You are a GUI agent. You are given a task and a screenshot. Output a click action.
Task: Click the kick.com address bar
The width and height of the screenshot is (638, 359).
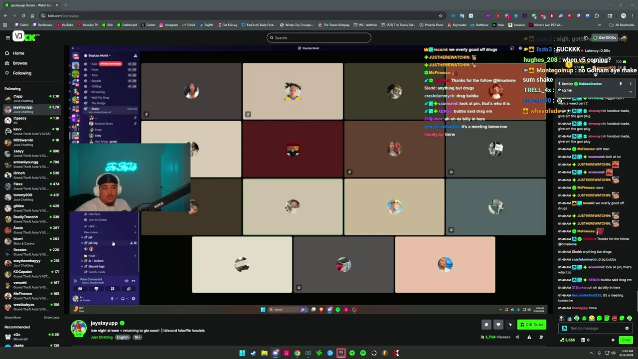pyautogui.click(x=239, y=15)
